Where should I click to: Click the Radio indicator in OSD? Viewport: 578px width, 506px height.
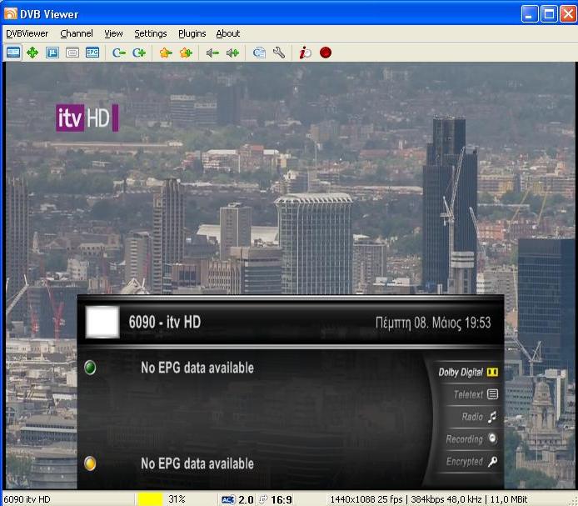(479, 417)
